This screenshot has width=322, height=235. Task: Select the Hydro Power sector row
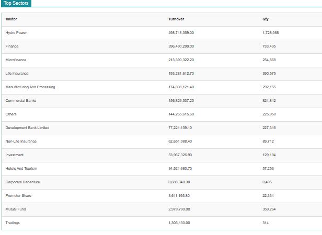tap(162, 33)
